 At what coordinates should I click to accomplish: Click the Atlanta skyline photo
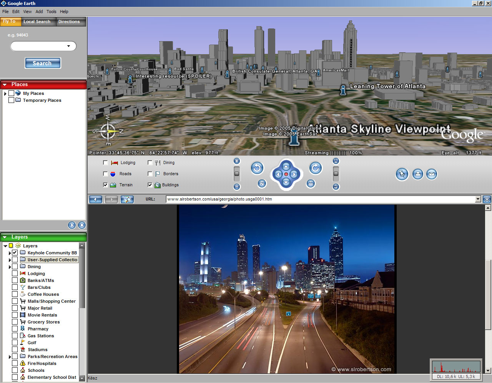(x=287, y=289)
